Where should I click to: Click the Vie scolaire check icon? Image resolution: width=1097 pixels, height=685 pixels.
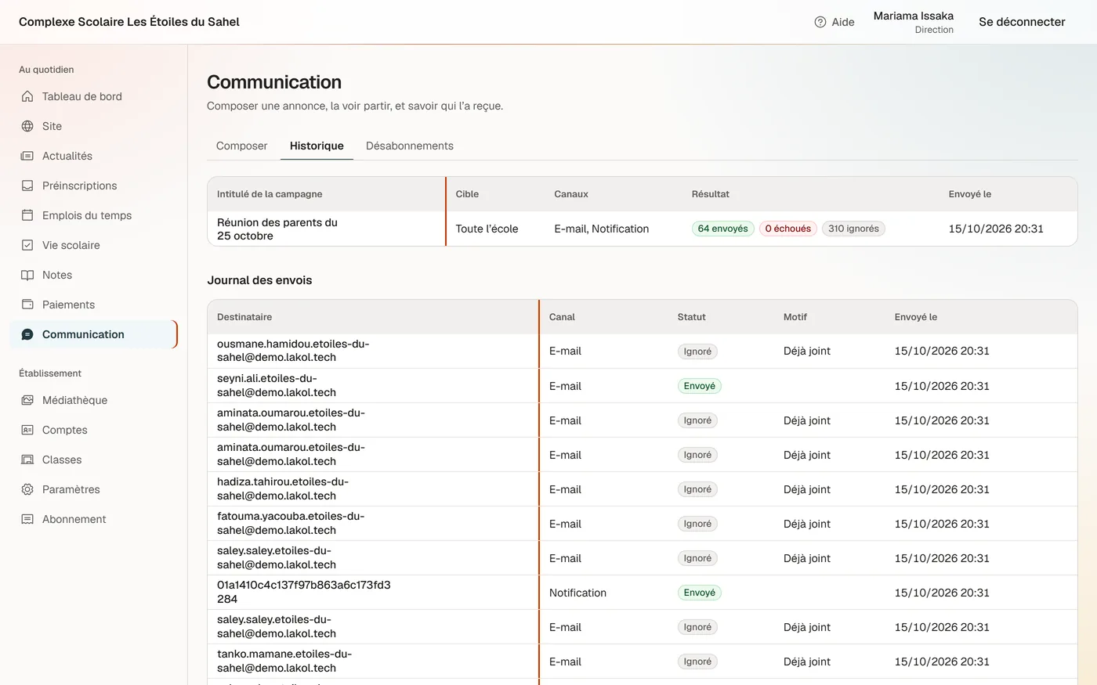27,245
